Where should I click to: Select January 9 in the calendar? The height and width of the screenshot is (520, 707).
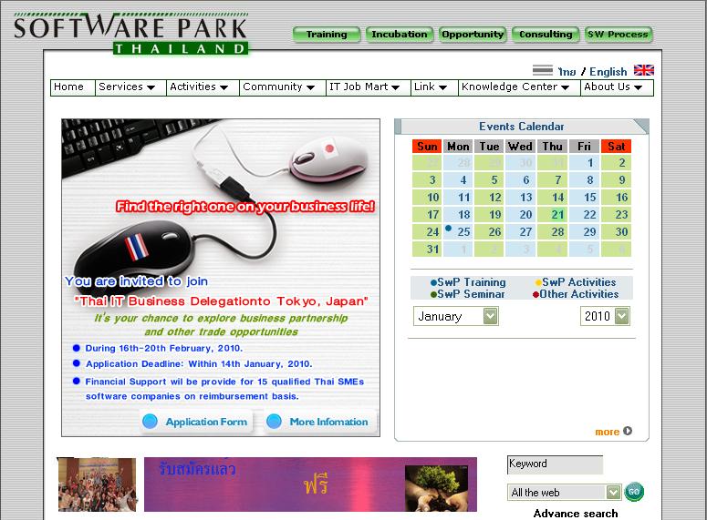click(x=616, y=180)
